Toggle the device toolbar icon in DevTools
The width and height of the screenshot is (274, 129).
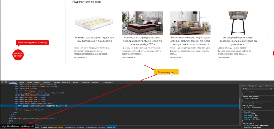tap(6, 82)
